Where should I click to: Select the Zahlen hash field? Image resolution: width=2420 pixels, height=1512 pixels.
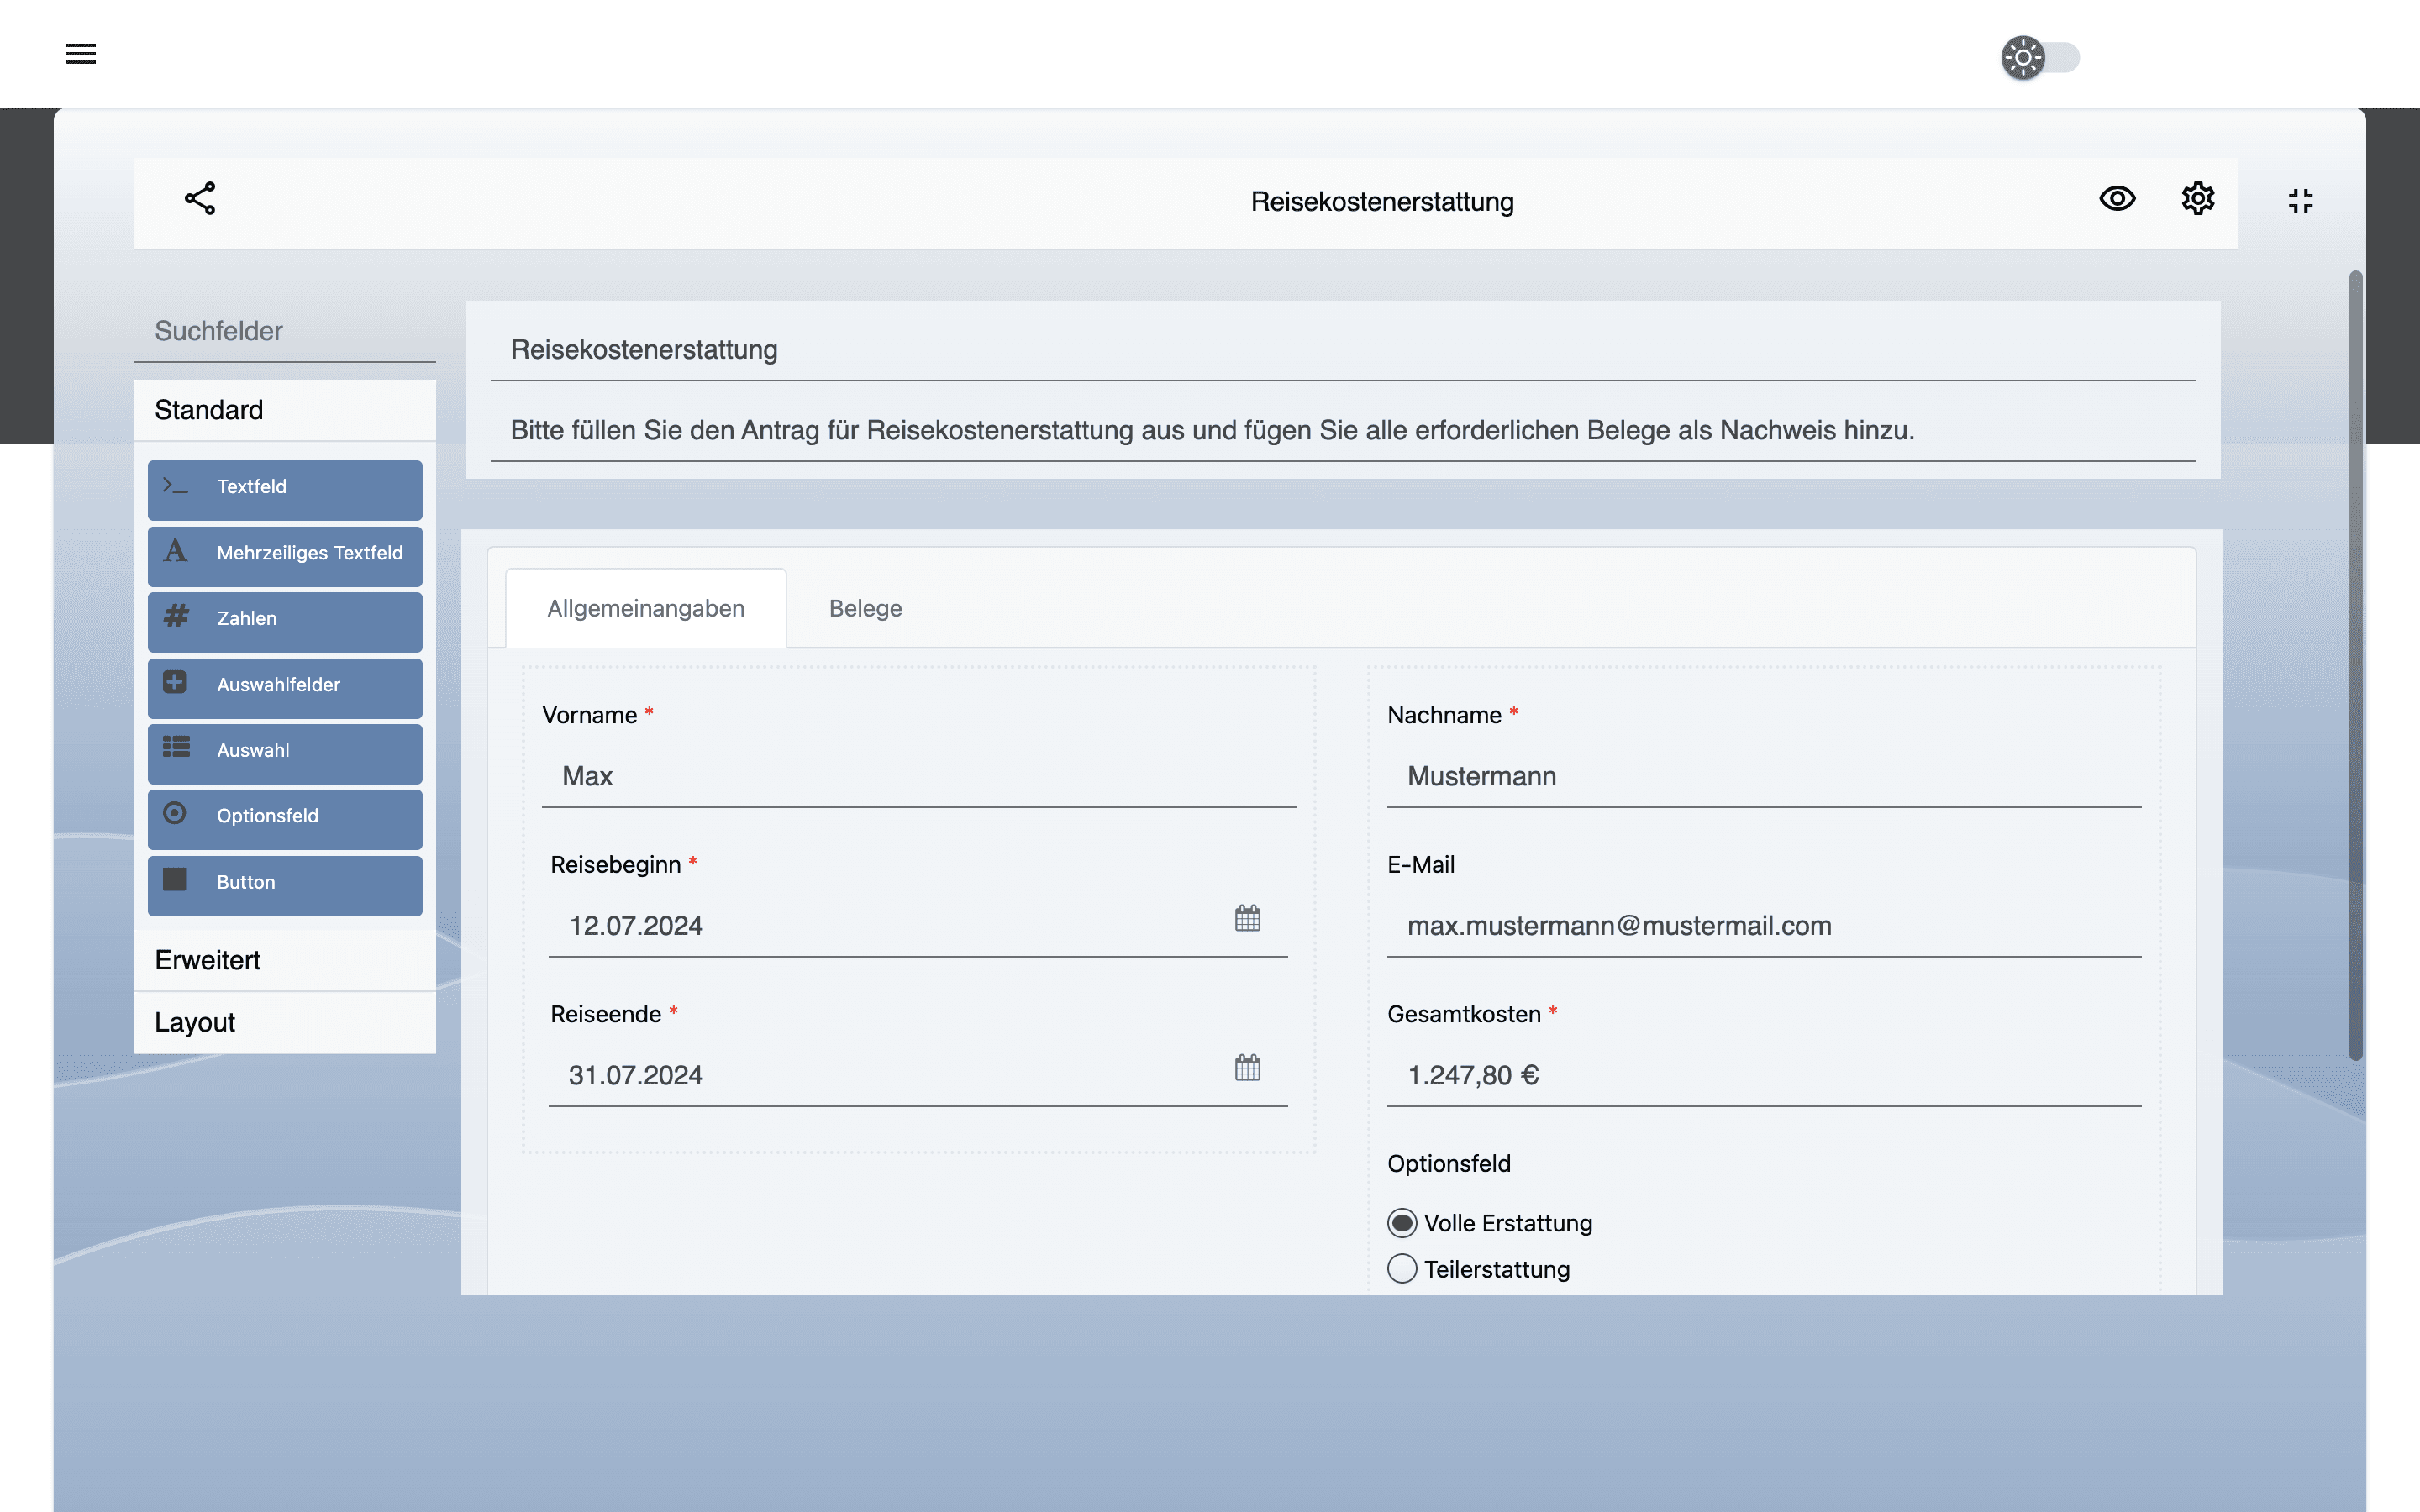tap(285, 620)
